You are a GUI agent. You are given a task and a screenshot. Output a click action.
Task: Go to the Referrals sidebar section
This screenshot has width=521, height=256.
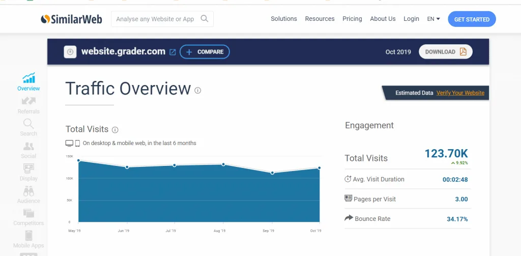pyautogui.click(x=28, y=105)
